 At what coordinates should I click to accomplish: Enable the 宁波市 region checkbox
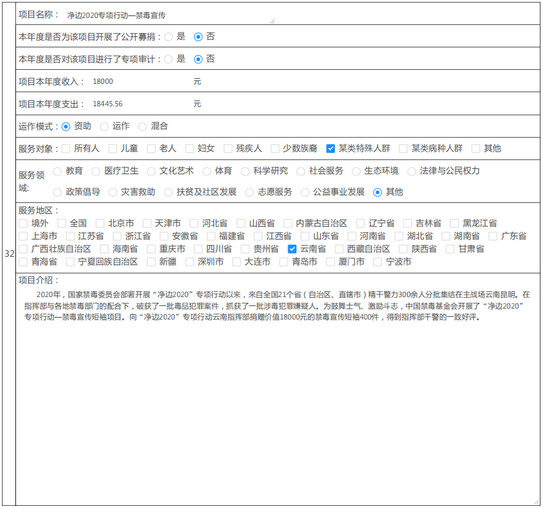pyautogui.click(x=378, y=262)
